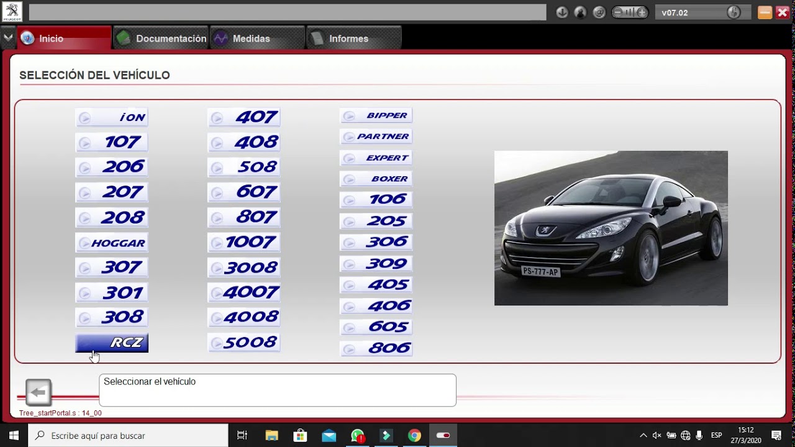Pick the 308 model
This screenshot has width=795, height=447.
point(112,317)
